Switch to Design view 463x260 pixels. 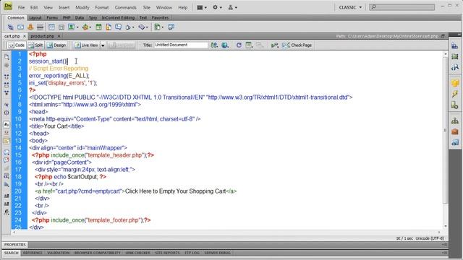(x=56, y=45)
